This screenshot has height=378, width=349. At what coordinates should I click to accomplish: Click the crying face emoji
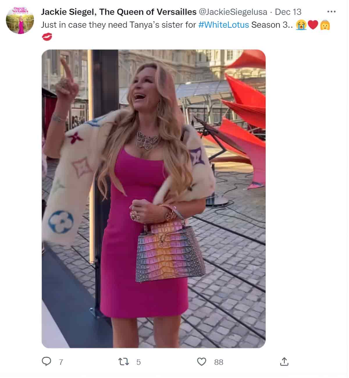point(301,25)
